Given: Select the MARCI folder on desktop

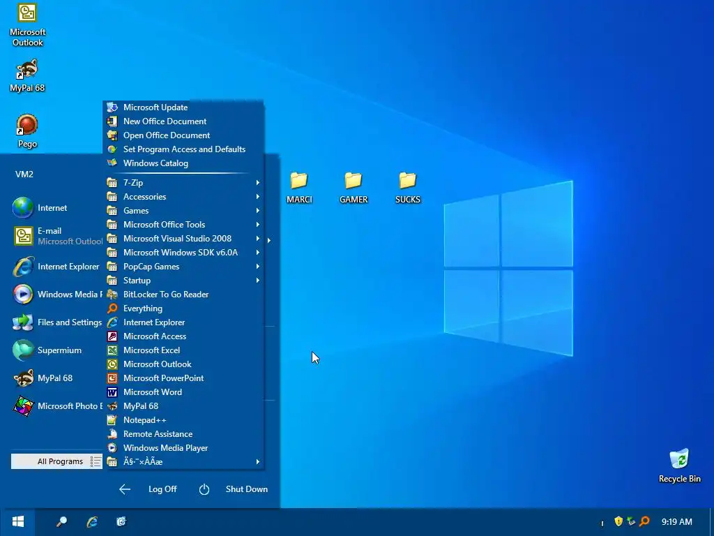Looking at the screenshot, I should click(x=299, y=187).
